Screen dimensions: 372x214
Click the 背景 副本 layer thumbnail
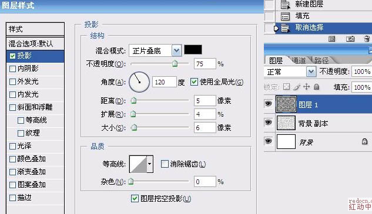pos(286,123)
